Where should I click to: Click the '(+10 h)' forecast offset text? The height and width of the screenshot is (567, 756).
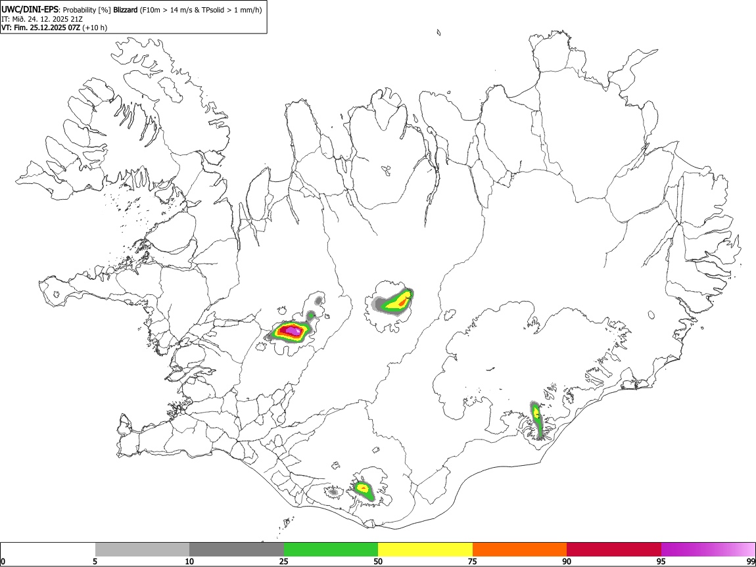[95, 28]
